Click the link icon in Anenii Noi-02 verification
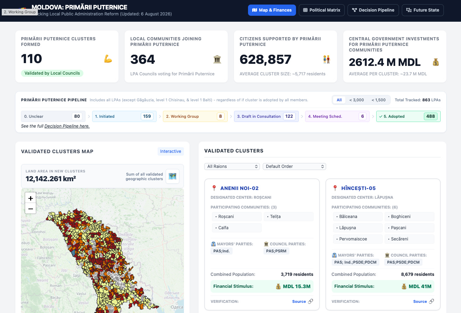This screenshot has width=461, height=313. 310,301
